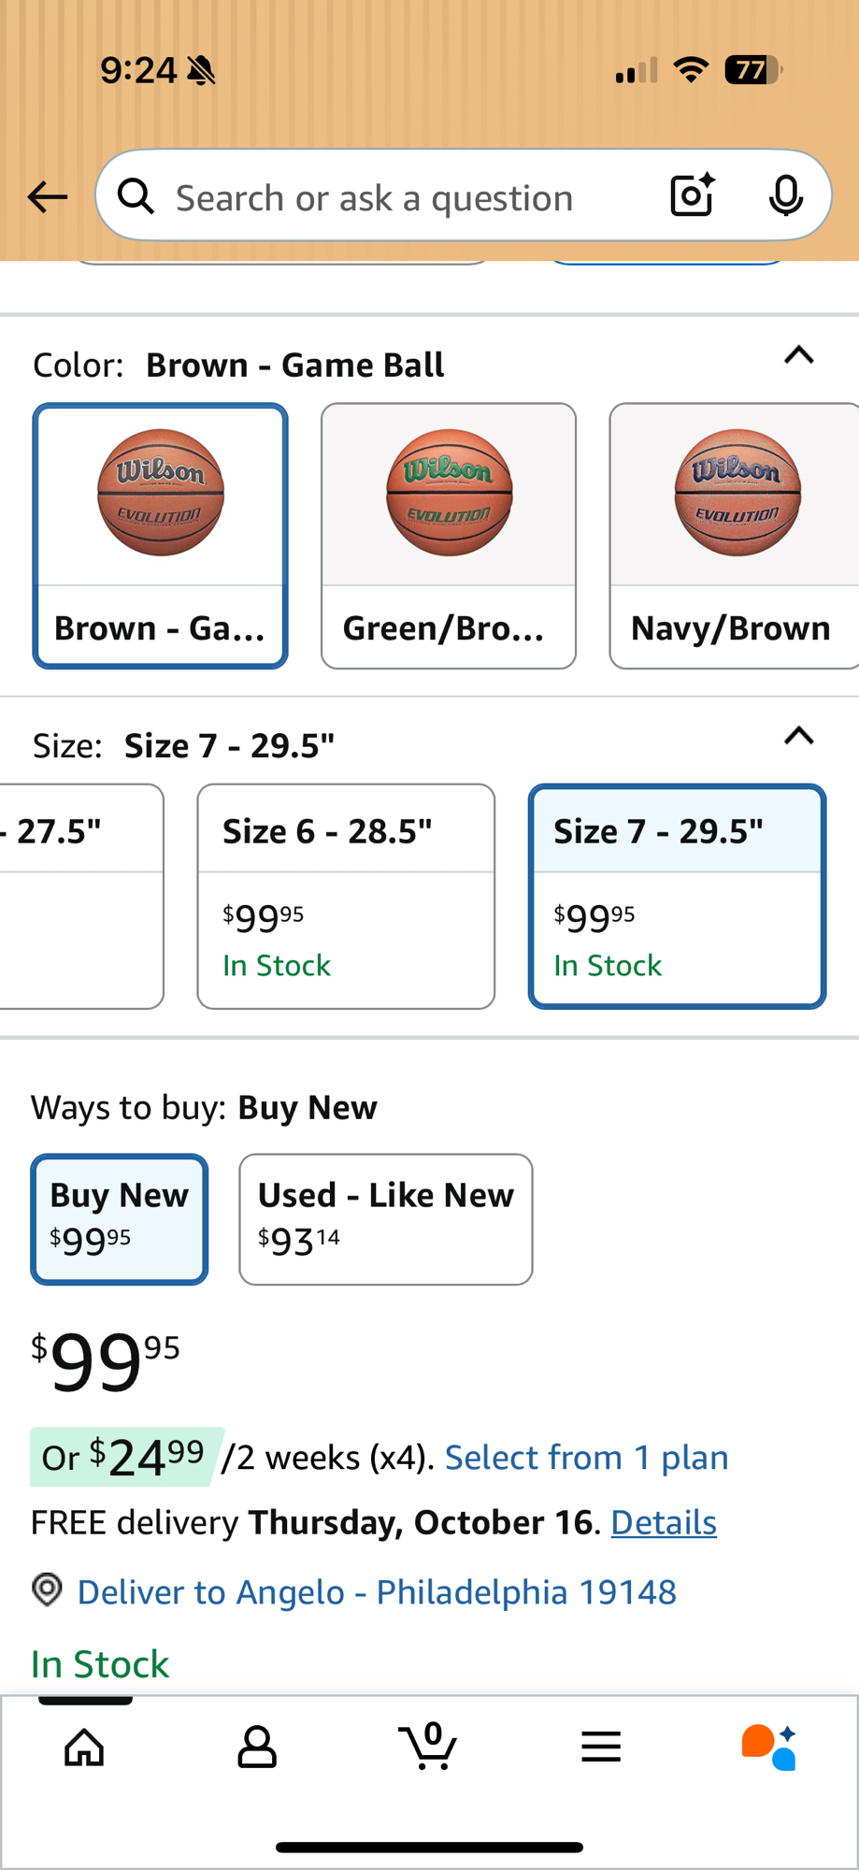Collapse the Size section chevron
This screenshot has width=859, height=1870.
(798, 737)
